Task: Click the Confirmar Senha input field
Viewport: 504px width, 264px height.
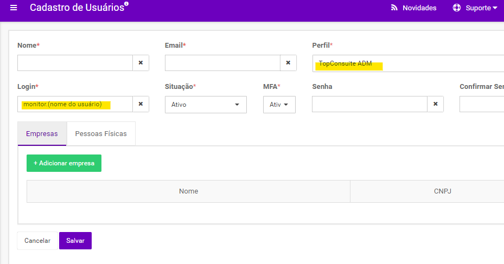Action: pos(482,104)
